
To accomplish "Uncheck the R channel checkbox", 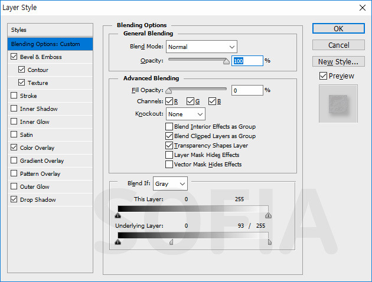I will coord(169,101).
